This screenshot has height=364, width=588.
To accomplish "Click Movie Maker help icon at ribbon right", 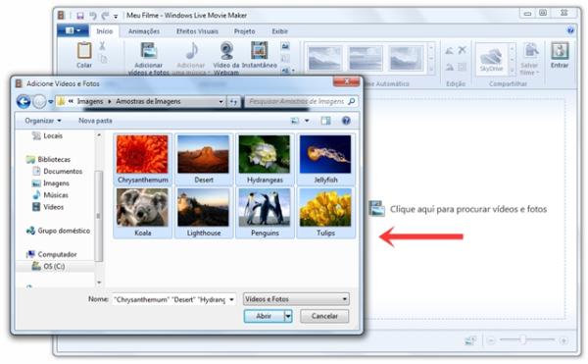I will [570, 30].
